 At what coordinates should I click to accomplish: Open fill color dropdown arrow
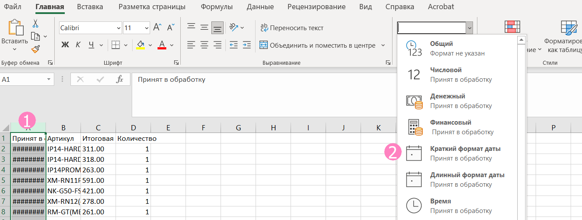151,45
